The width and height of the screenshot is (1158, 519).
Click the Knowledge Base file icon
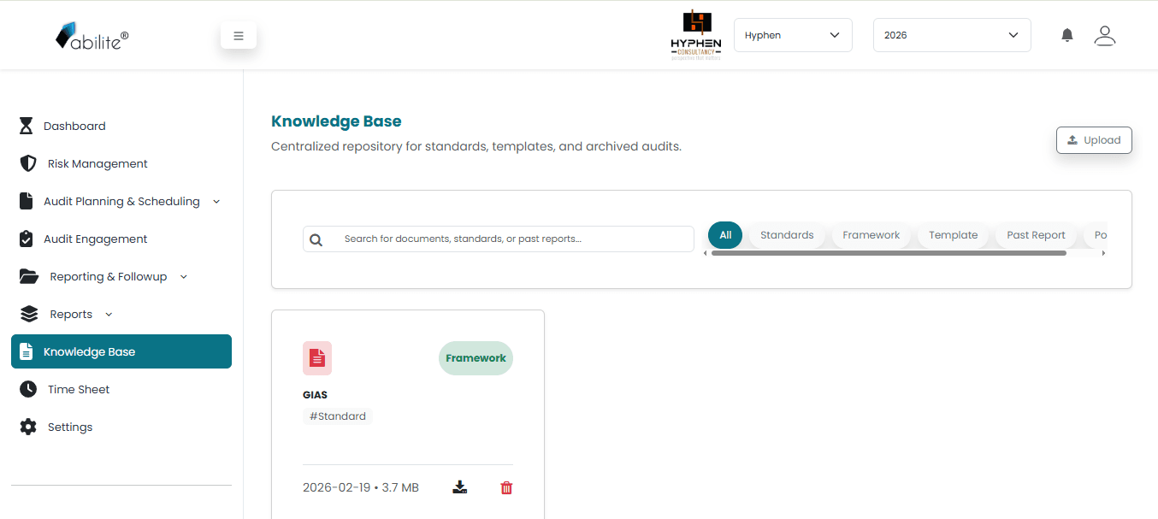(27, 351)
